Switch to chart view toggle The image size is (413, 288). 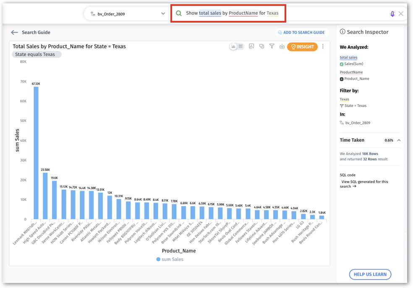pos(233,46)
